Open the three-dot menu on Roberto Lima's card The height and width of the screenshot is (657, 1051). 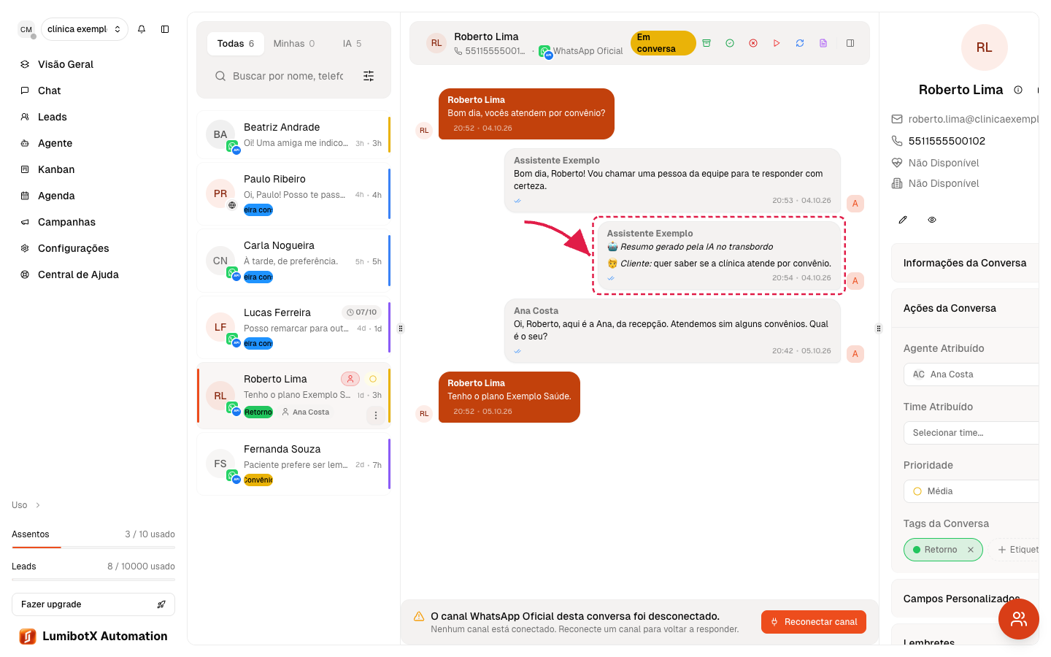(x=376, y=415)
